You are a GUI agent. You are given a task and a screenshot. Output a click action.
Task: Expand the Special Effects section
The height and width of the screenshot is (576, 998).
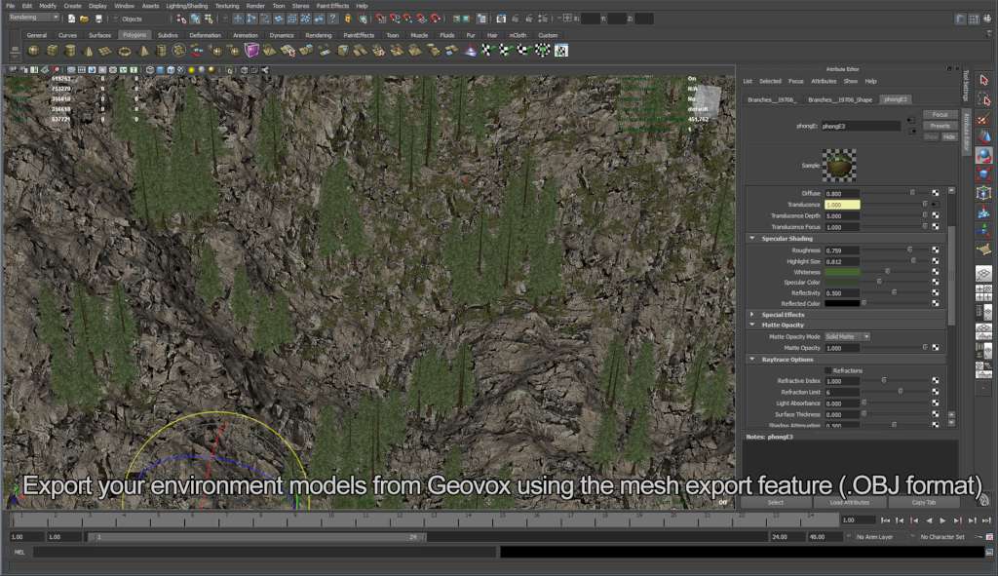click(x=752, y=314)
